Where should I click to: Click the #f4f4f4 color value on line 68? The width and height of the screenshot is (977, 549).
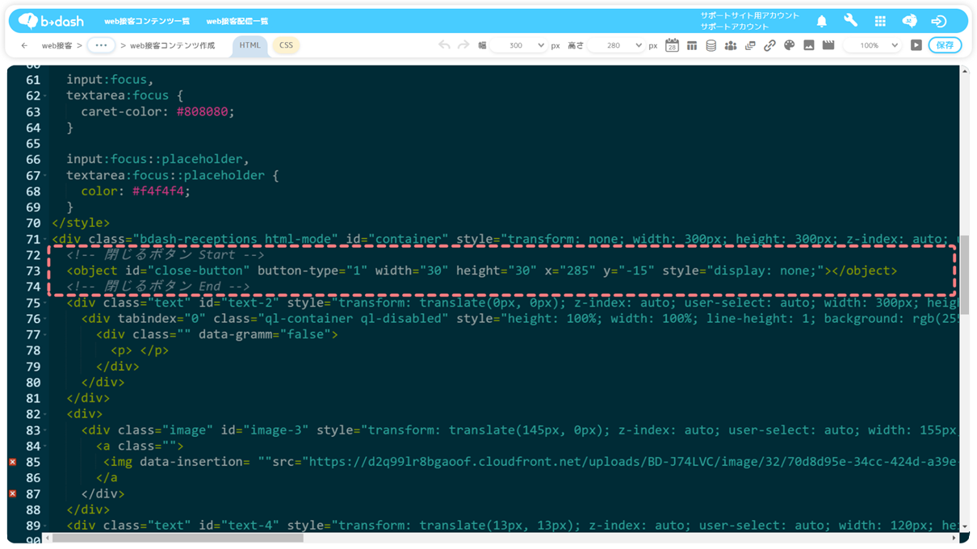[158, 191]
